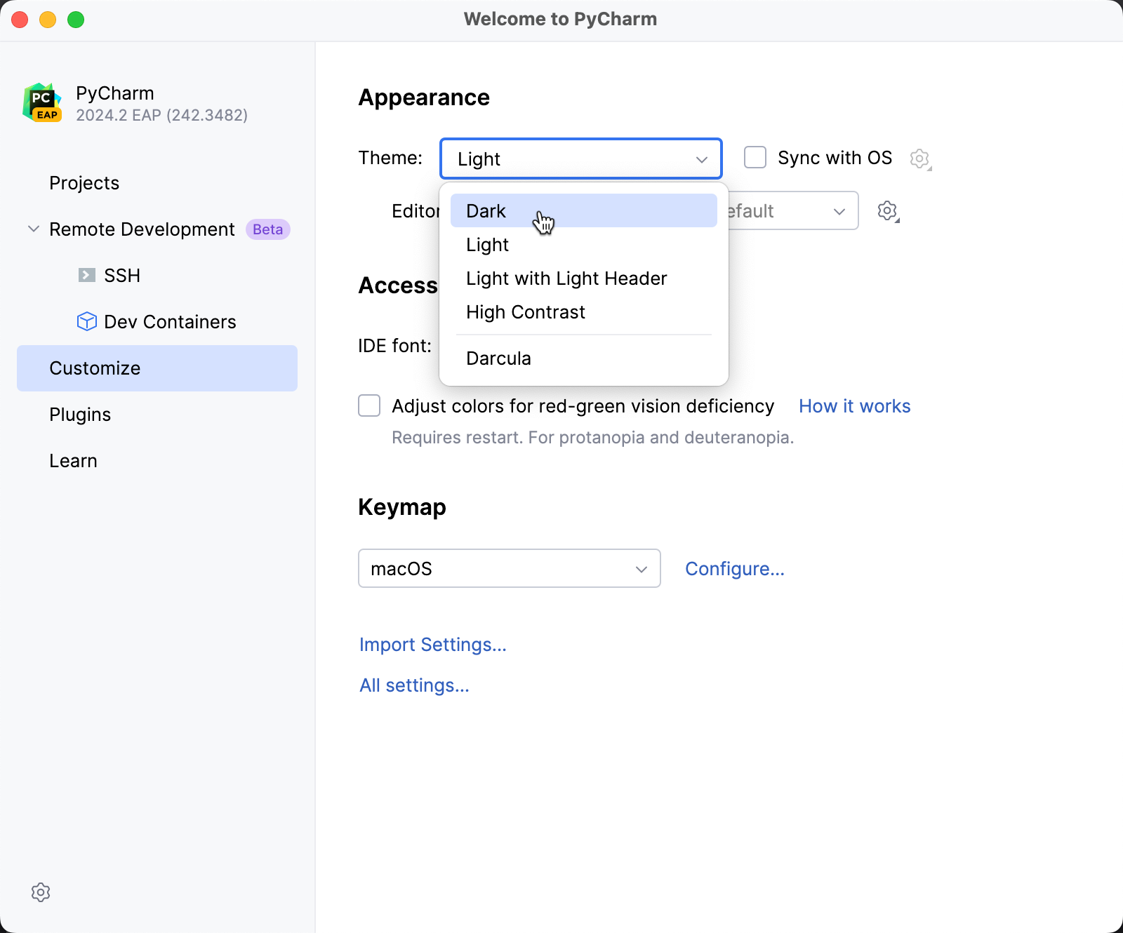
Task: Open the global settings gear at bottom left
Action: 40,892
